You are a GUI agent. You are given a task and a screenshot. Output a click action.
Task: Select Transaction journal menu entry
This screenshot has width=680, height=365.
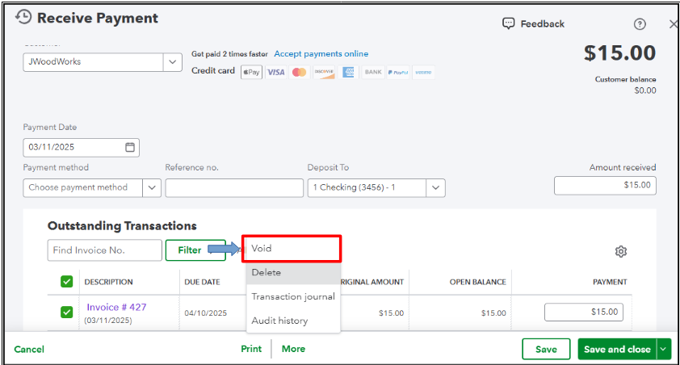(x=293, y=296)
